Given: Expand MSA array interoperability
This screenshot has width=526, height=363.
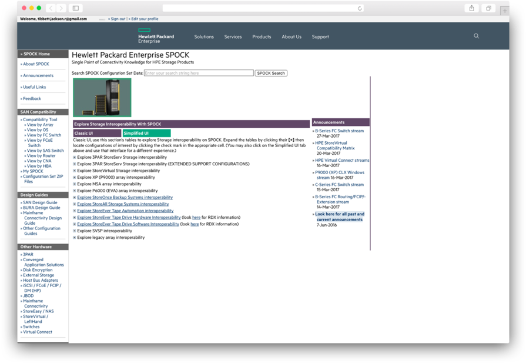Looking at the screenshot, I should coord(75,184).
